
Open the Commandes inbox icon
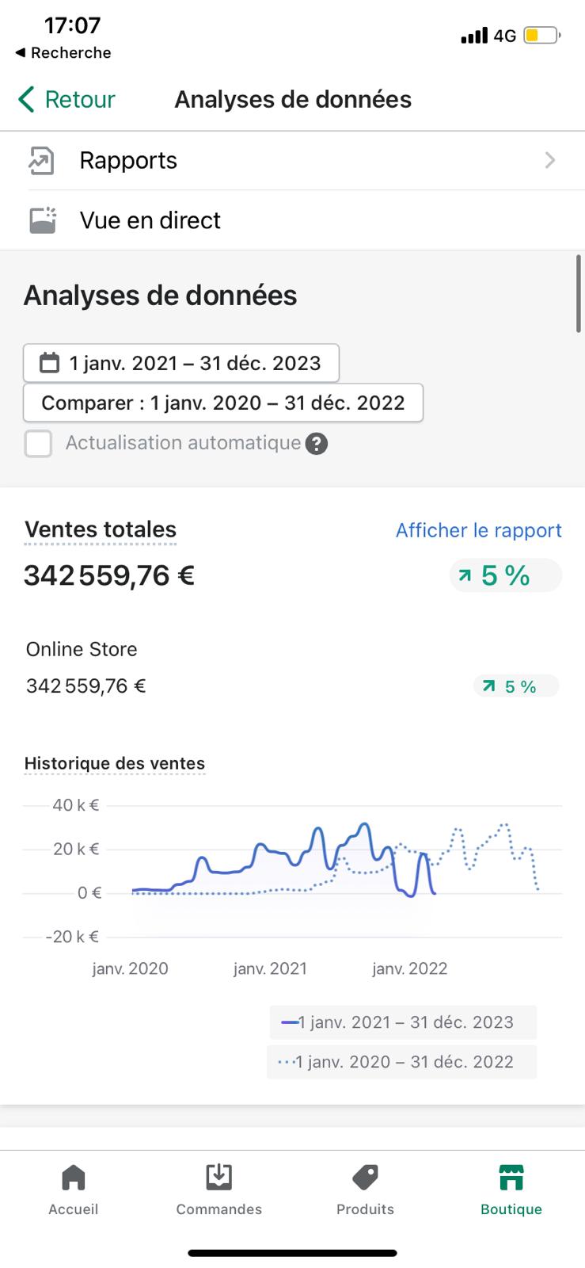coord(218,1178)
